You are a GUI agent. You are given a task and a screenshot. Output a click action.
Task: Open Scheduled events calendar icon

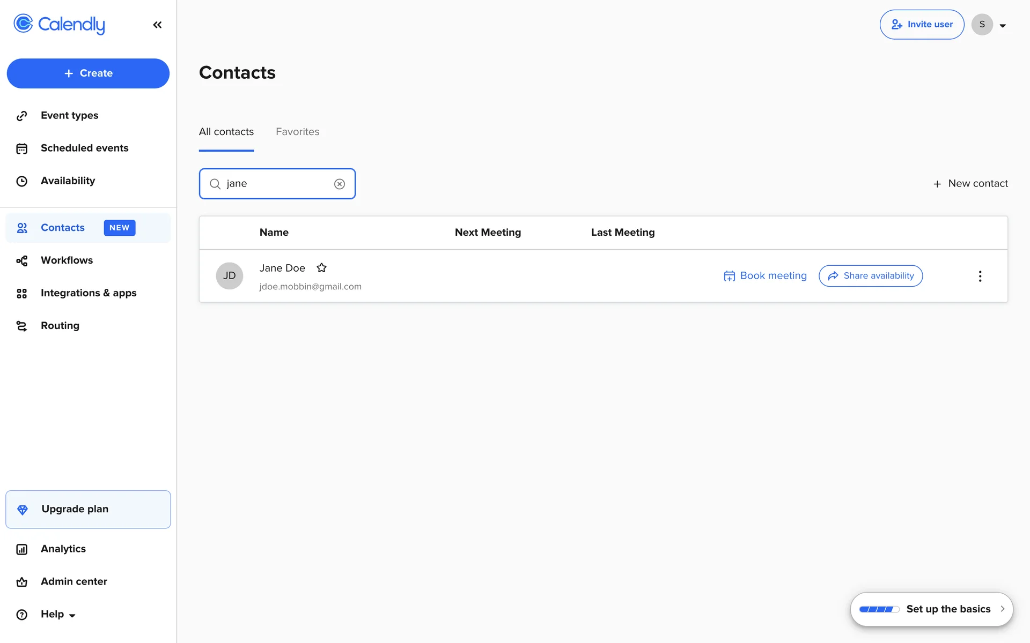coord(22,148)
